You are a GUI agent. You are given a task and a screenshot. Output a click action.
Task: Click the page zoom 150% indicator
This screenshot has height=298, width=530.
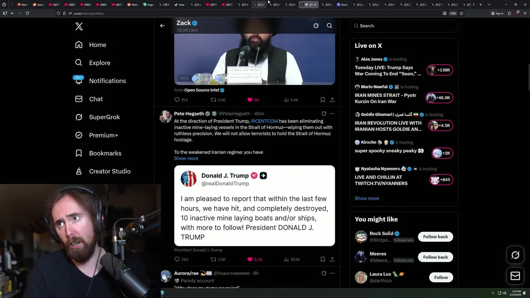pos(453,13)
